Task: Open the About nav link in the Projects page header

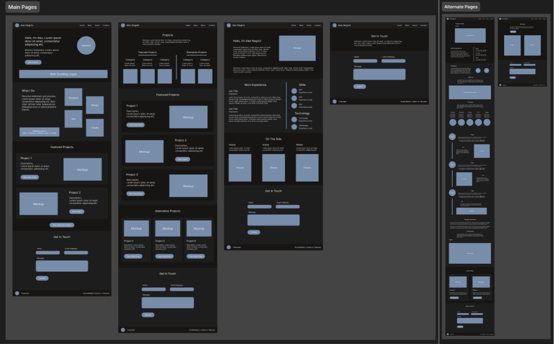Action: (x=203, y=25)
